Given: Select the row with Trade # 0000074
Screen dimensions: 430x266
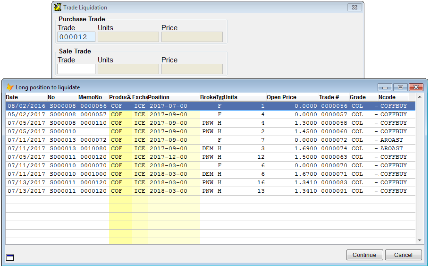Looking at the screenshot, I should coord(211,148).
